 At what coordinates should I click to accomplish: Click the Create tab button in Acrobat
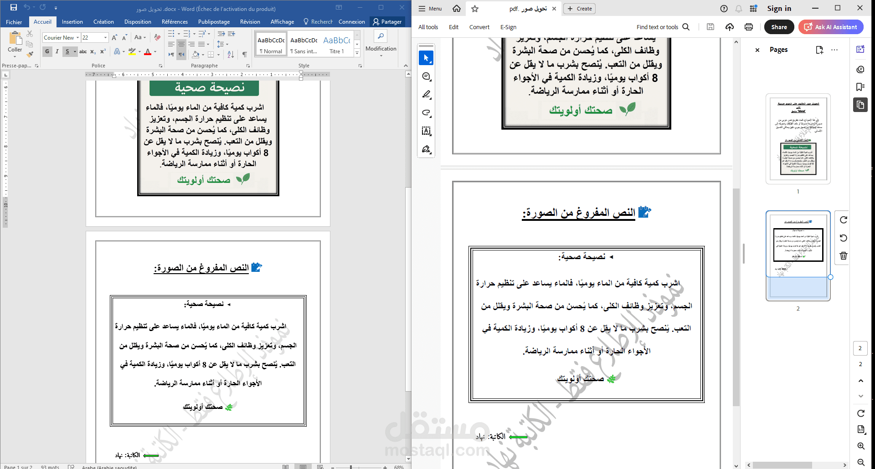pyautogui.click(x=579, y=9)
